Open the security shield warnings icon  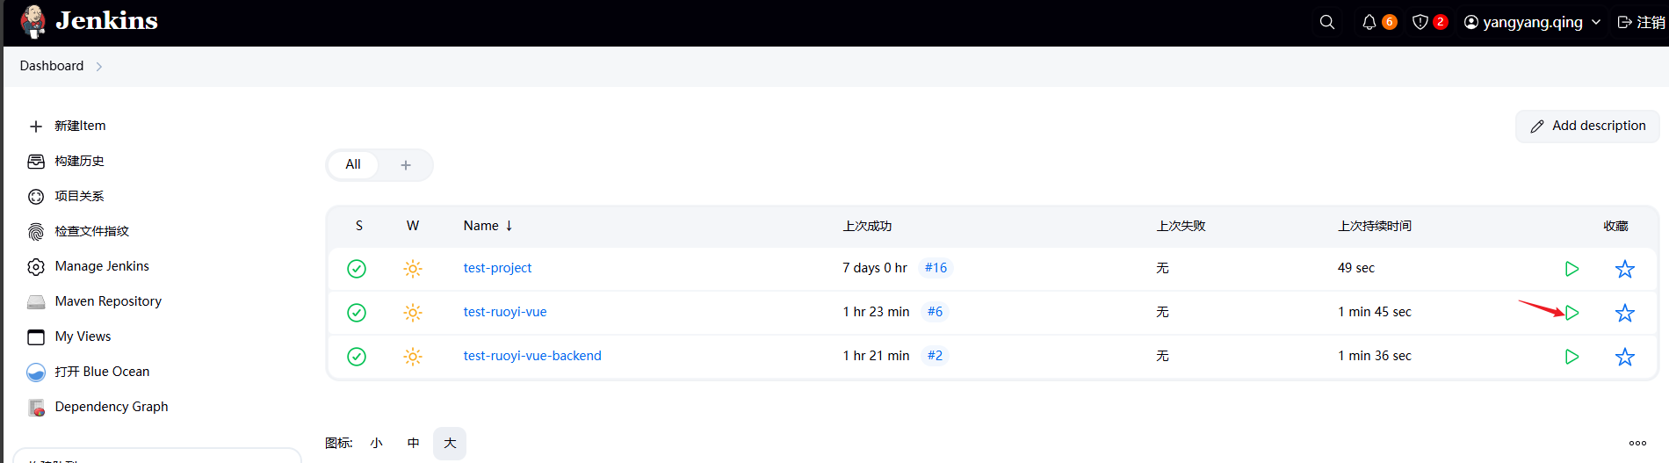[1420, 22]
